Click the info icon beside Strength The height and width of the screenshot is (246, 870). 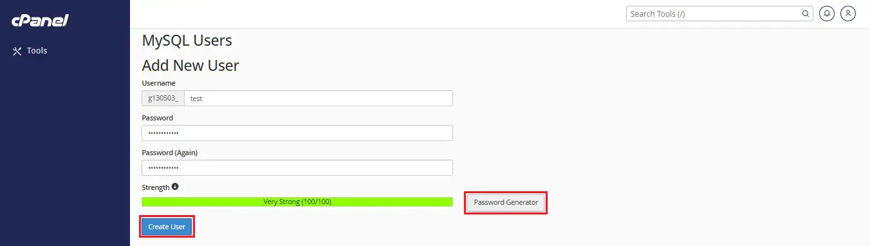point(175,187)
